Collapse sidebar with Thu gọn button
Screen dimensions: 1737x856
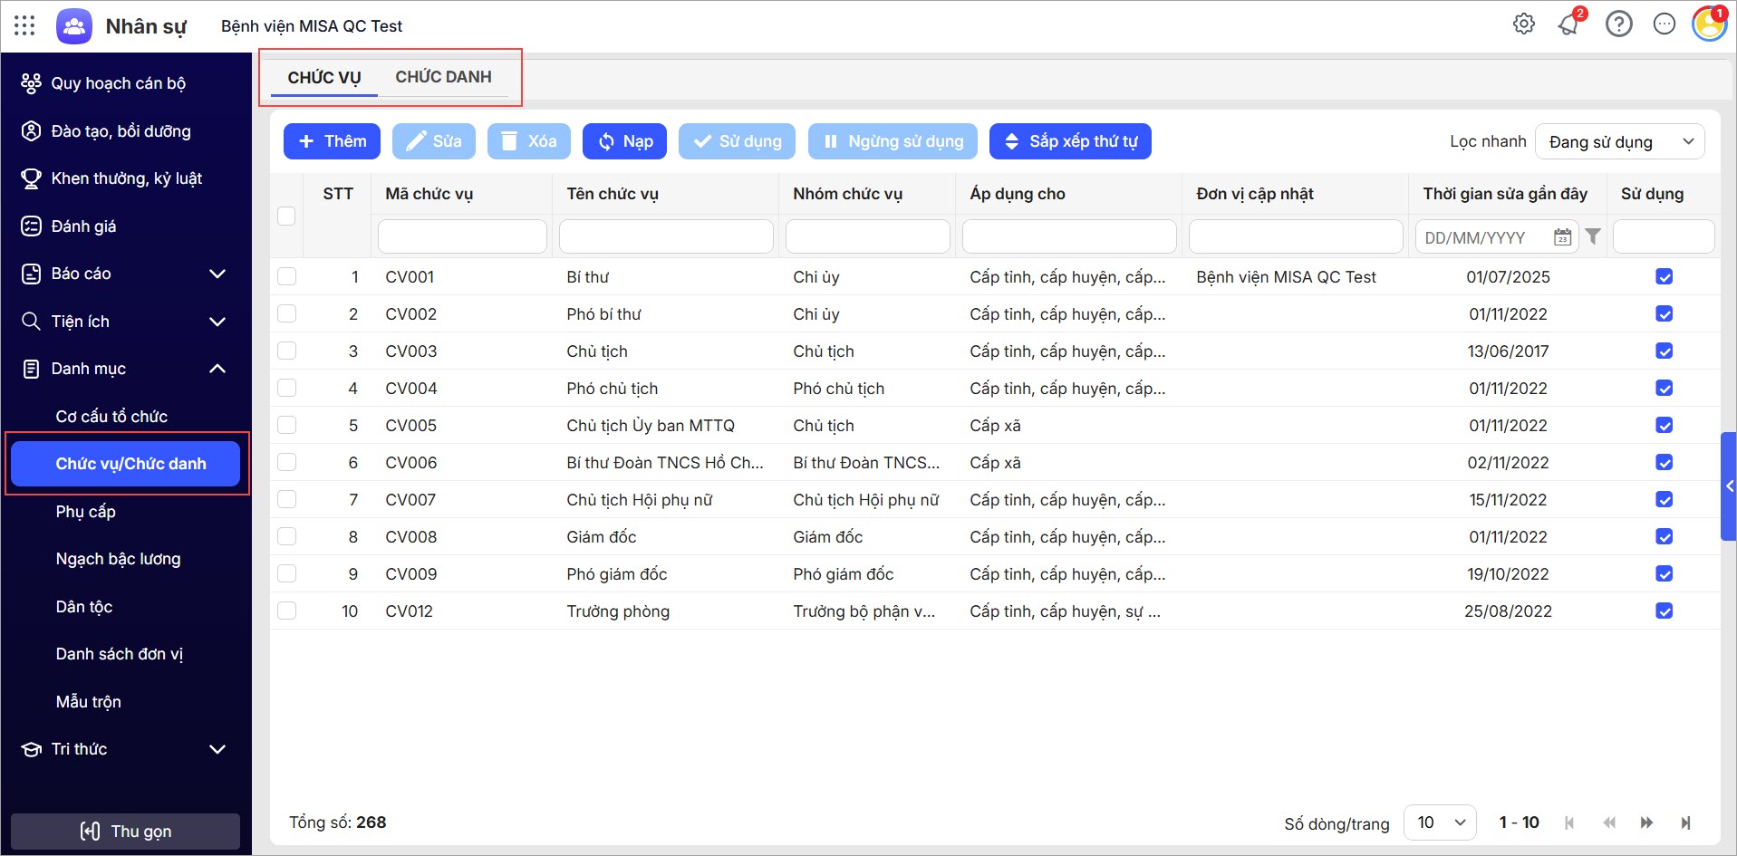pos(125,832)
